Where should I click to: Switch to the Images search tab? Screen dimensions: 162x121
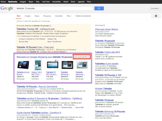coord(28,16)
